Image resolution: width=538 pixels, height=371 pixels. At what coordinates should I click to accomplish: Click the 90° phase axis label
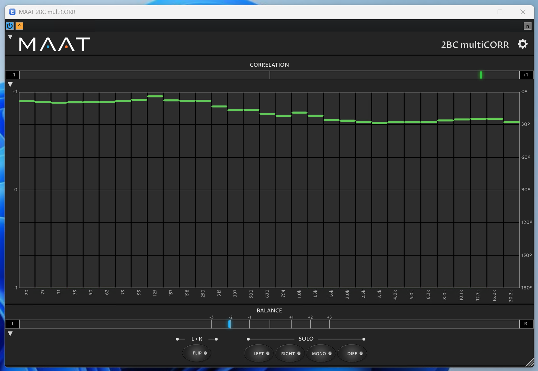[526, 190]
